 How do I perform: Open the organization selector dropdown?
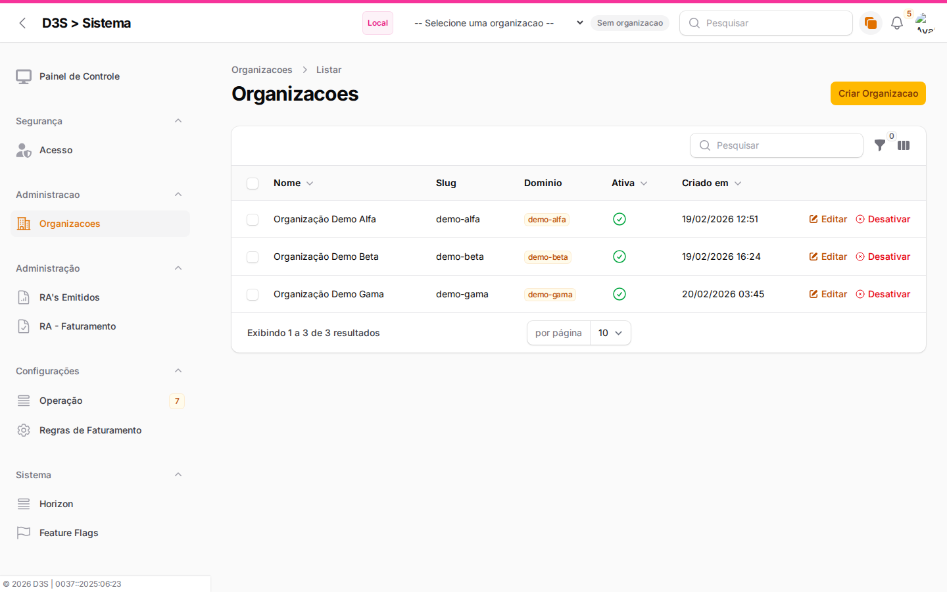(498, 23)
